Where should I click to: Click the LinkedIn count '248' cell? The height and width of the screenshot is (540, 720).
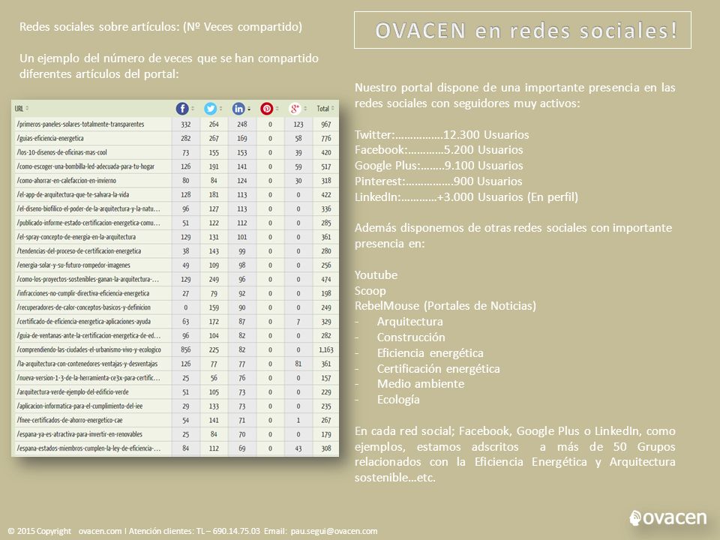coord(242,124)
